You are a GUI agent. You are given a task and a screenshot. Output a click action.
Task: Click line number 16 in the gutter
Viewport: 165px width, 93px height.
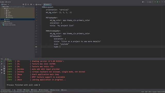(x=36, y=47)
